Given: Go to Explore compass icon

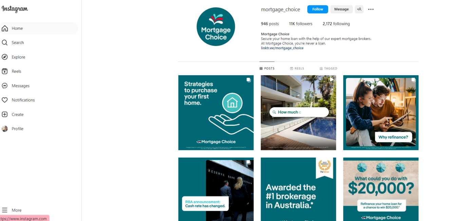Looking at the screenshot, I should pos(5,57).
